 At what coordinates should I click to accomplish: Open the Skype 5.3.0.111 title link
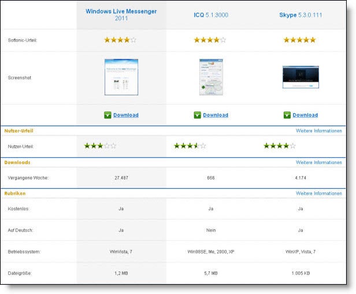tap(301, 14)
